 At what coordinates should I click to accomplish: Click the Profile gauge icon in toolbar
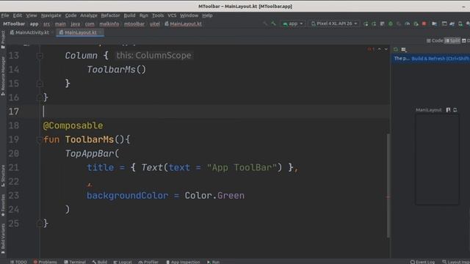click(407, 23)
